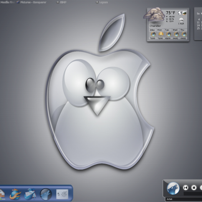
Task: Click the Artist field in player widget
Action: (183, 199)
